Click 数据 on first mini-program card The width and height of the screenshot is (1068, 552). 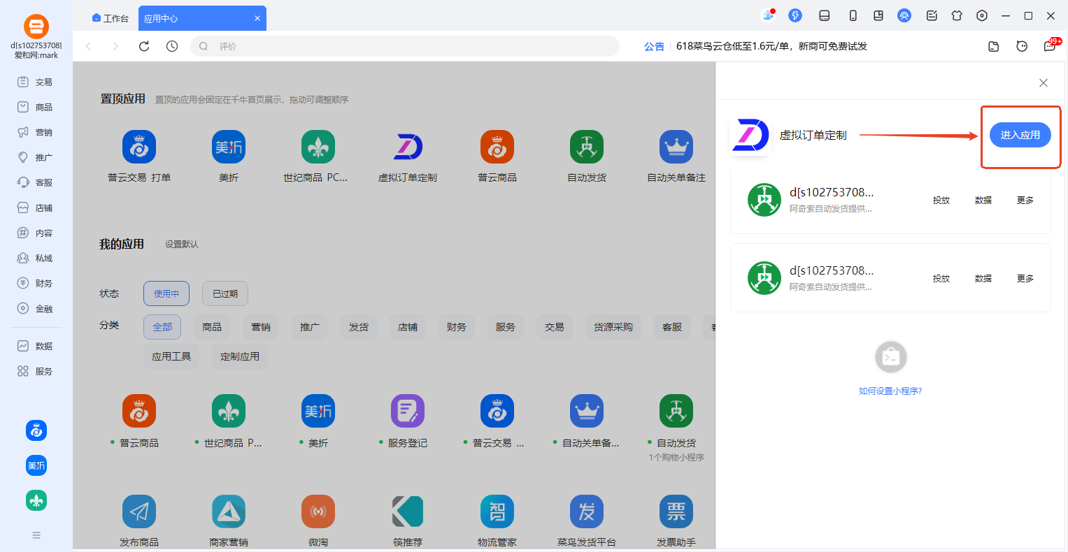pos(983,200)
